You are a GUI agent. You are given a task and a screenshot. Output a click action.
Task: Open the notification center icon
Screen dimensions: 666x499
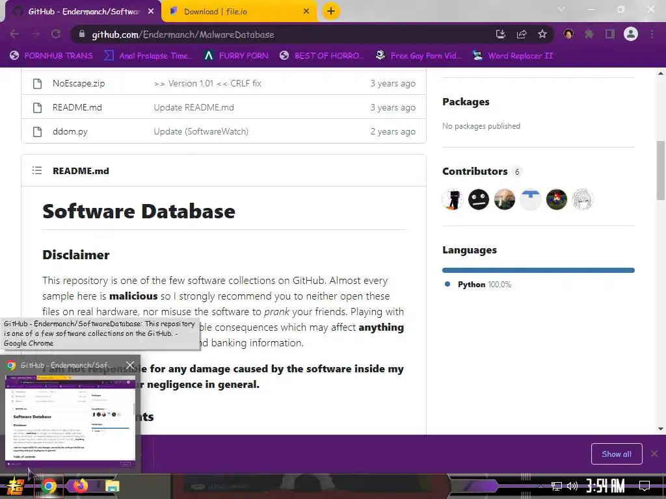click(x=645, y=486)
